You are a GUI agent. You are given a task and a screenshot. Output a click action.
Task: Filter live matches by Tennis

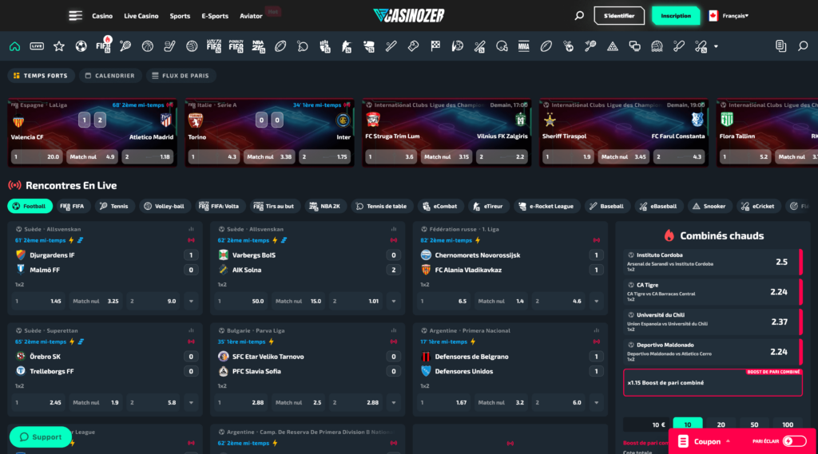[113, 207]
